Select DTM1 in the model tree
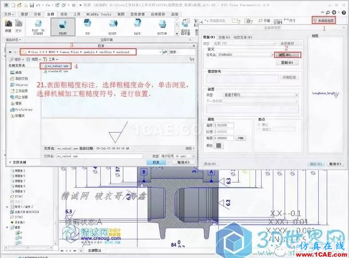Screen dimensions: 349x258 point(17,197)
